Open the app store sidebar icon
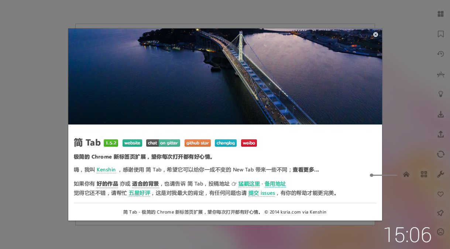 (440, 74)
